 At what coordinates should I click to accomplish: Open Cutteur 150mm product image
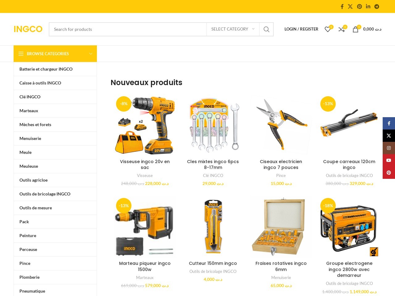(213, 227)
